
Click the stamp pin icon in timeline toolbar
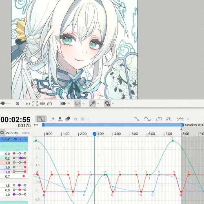pos(60,119)
